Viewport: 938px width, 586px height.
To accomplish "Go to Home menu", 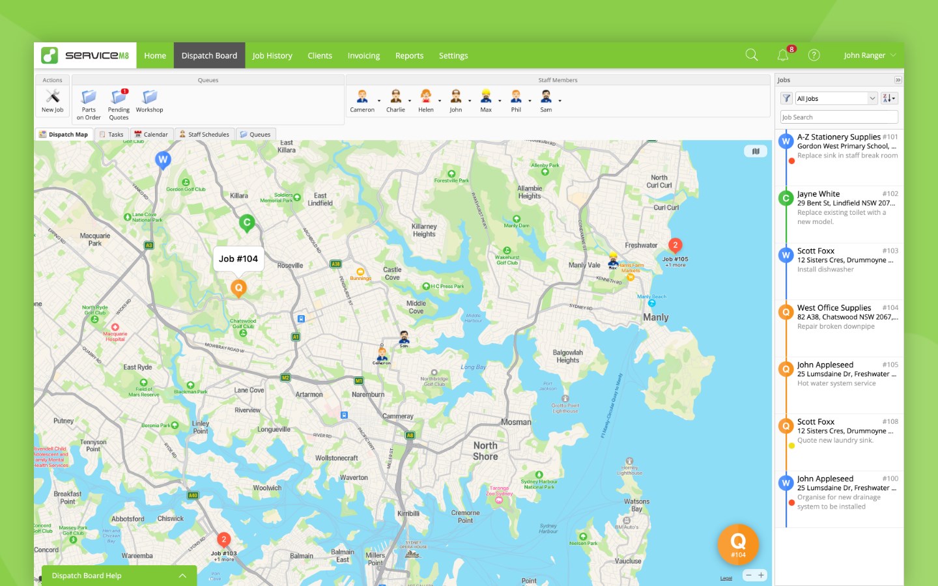I will click(x=155, y=55).
